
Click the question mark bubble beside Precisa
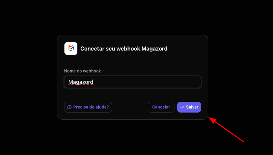[x=70, y=107]
